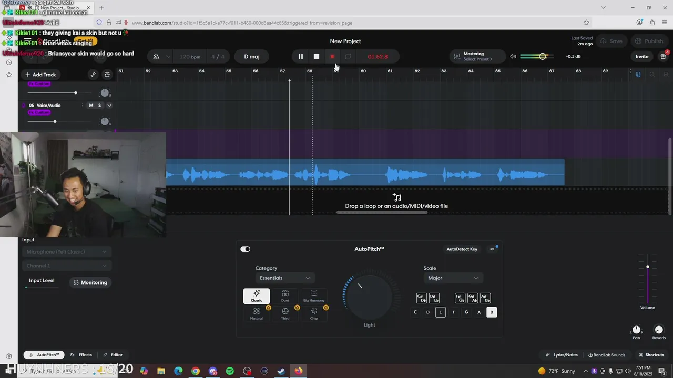Click the red record button

point(332,56)
